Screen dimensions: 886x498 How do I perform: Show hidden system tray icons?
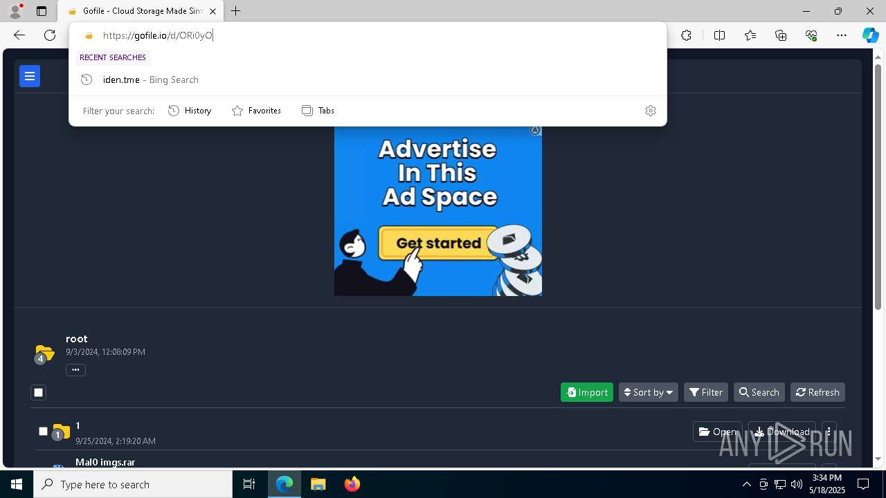pyautogui.click(x=746, y=484)
